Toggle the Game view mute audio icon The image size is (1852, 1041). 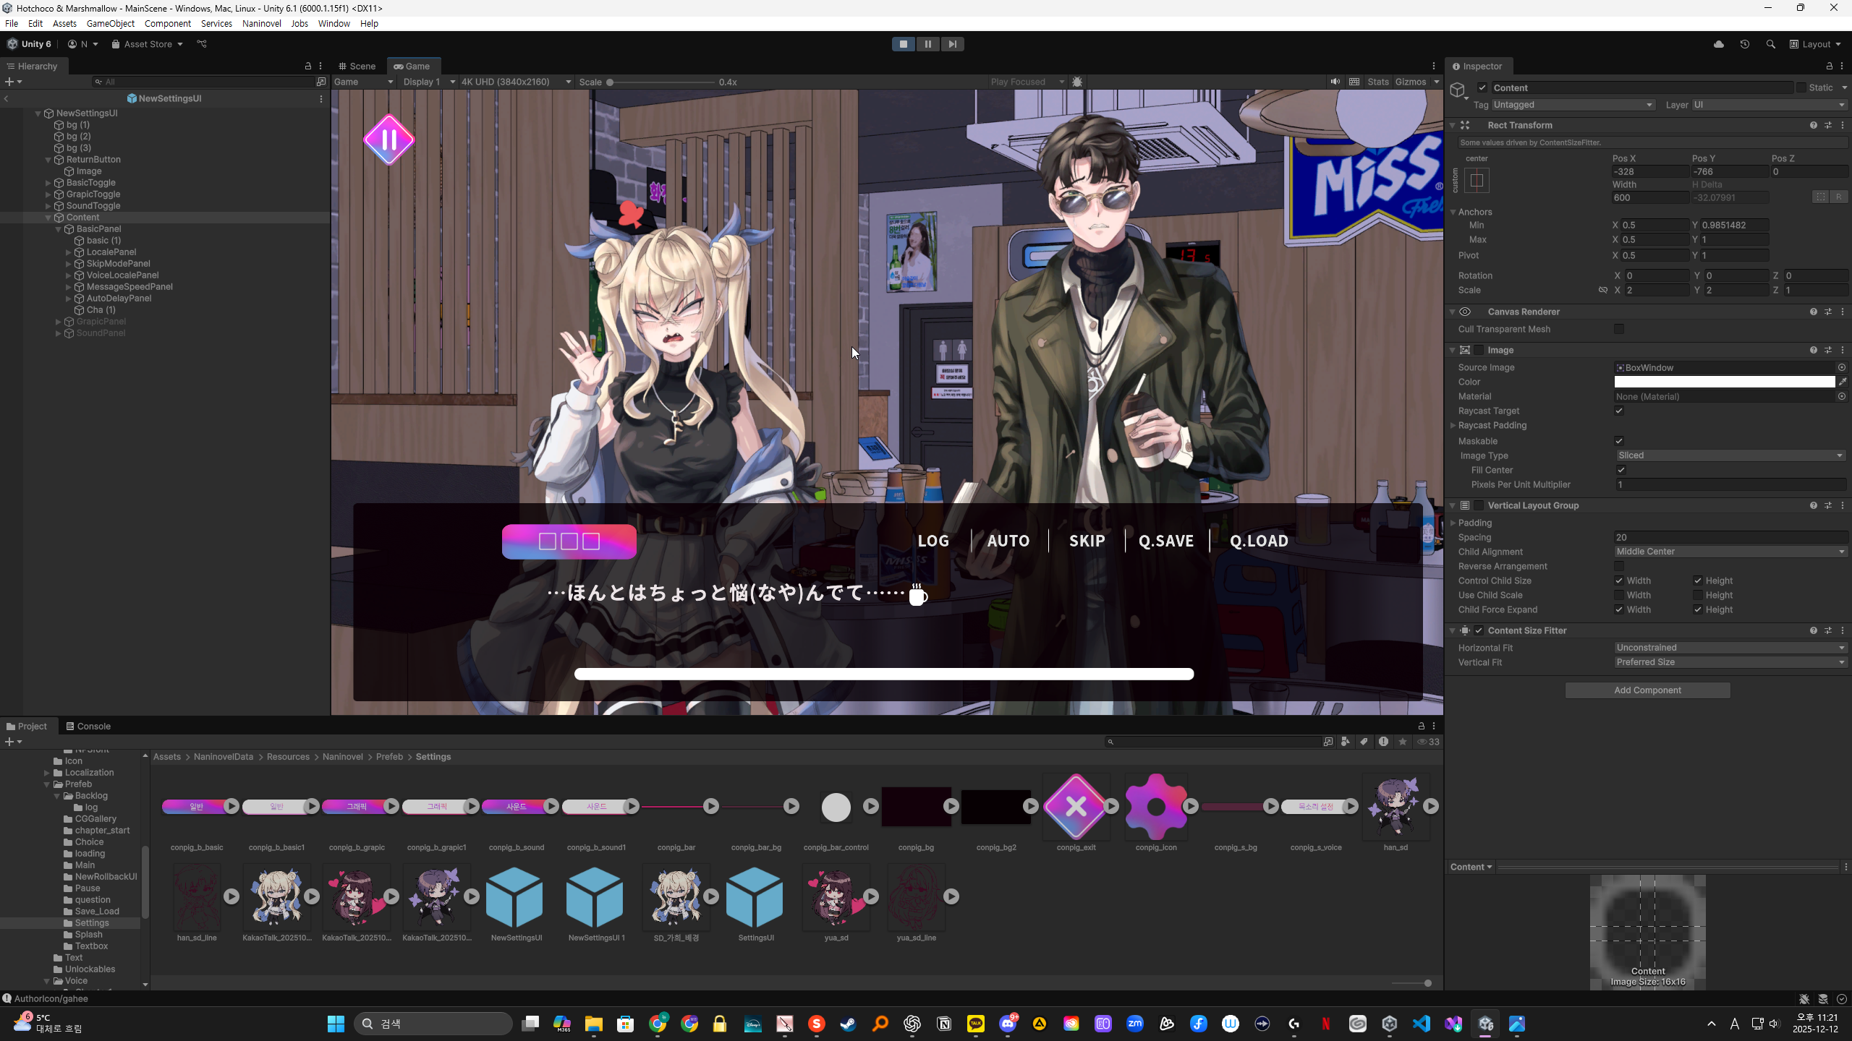1335,82
